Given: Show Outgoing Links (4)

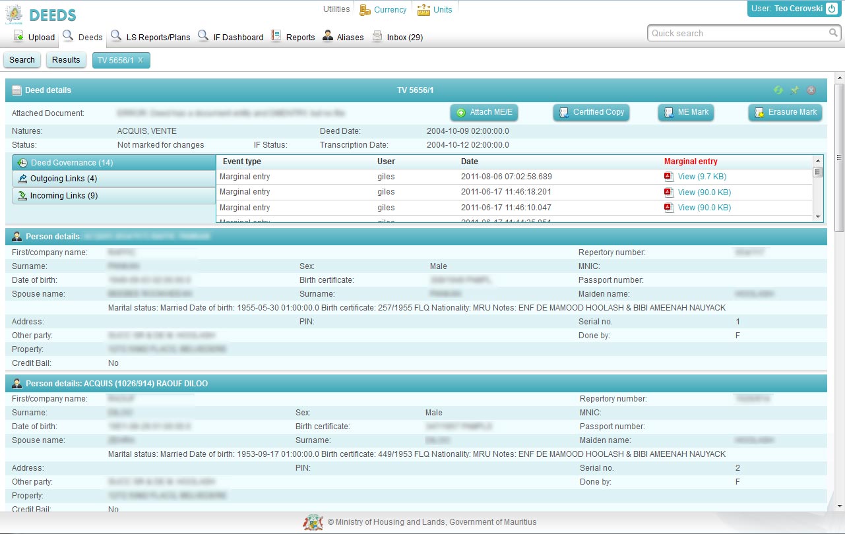Looking at the screenshot, I should point(114,179).
